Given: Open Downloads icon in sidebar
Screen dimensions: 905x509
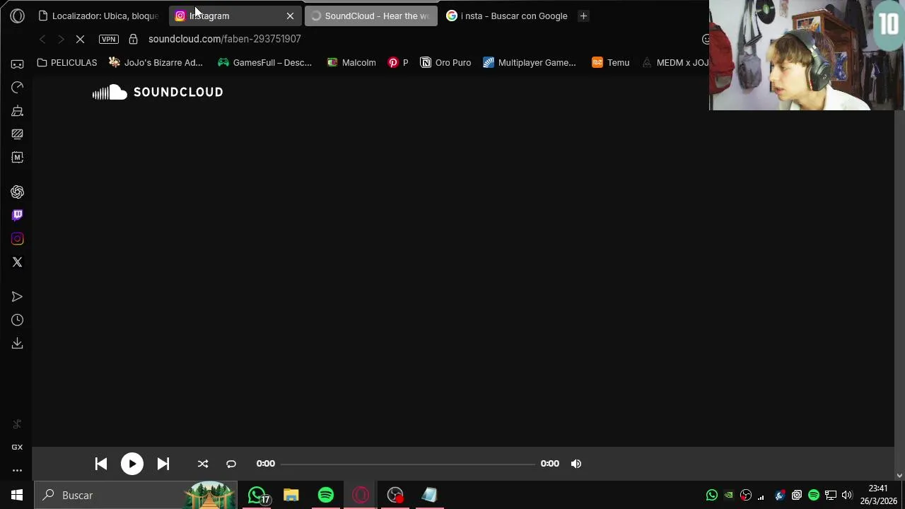Looking at the screenshot, I should tap(17, 344).
